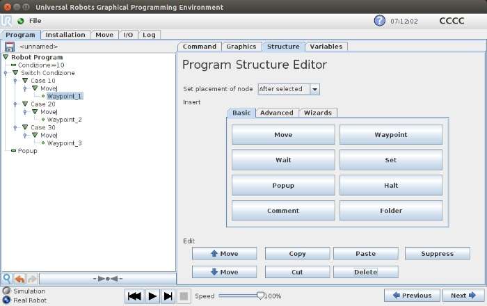Open the After selected placement dropdown

(289, 89)
